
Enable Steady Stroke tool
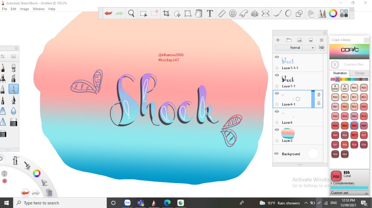pyautogui.click(x=277, y=13)
